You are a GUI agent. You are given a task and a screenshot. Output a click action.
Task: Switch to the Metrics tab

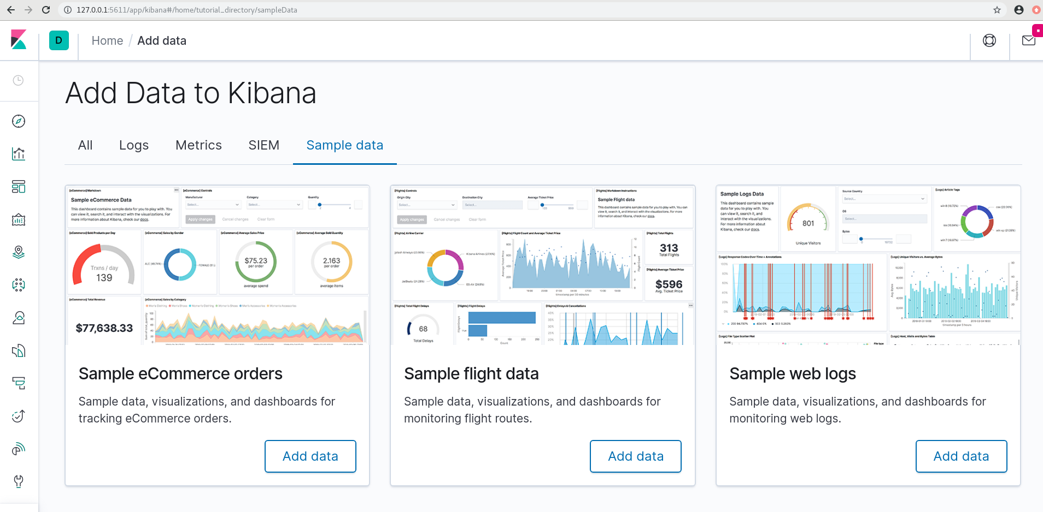click(198, 145)
